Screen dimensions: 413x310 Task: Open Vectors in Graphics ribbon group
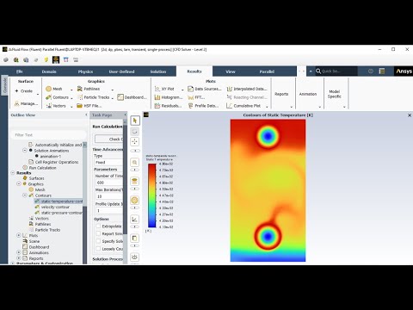click(x=56, y=106)
